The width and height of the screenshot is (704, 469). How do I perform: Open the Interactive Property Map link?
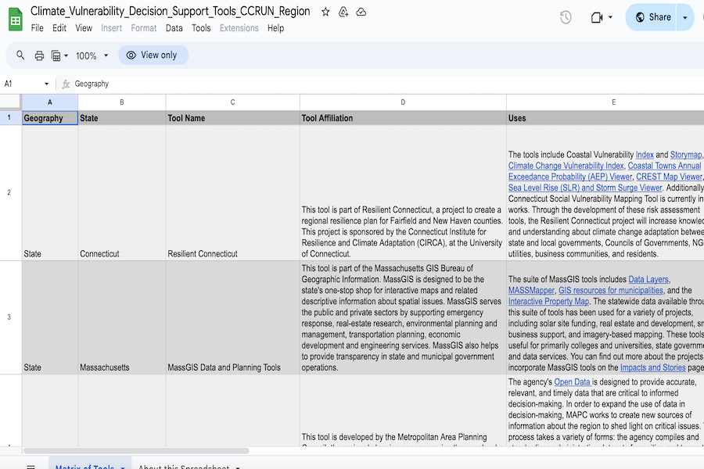(548, 301)
